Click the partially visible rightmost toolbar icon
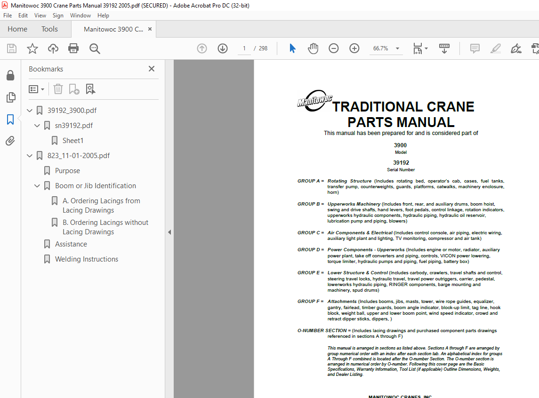The height and width of the screenshot is (398, 539). click(535, 48)
